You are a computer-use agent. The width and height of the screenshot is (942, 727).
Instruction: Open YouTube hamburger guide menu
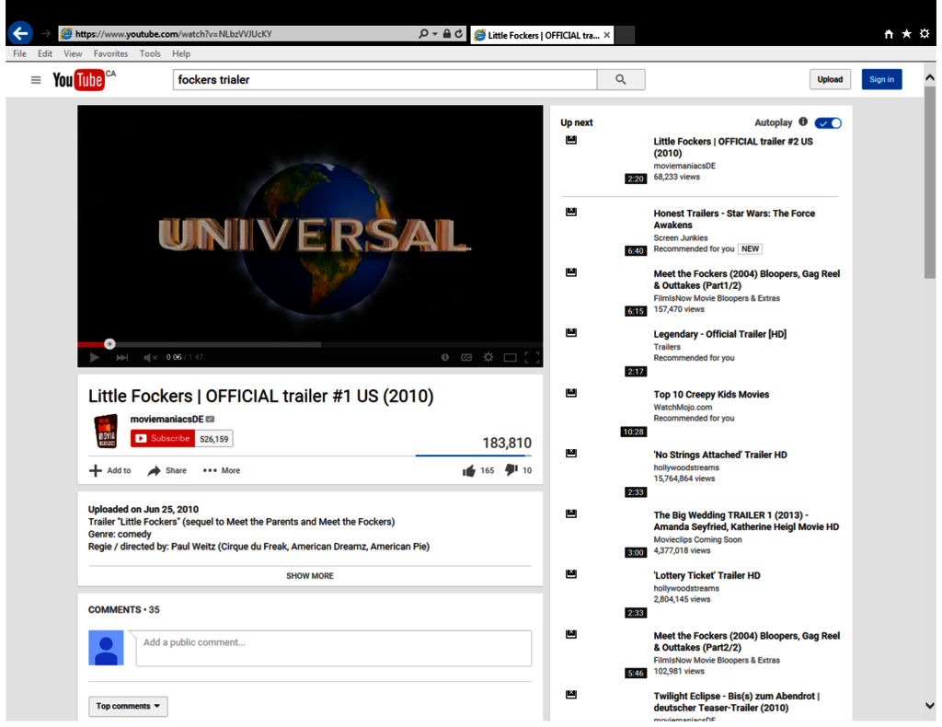(x=36, y=80)
